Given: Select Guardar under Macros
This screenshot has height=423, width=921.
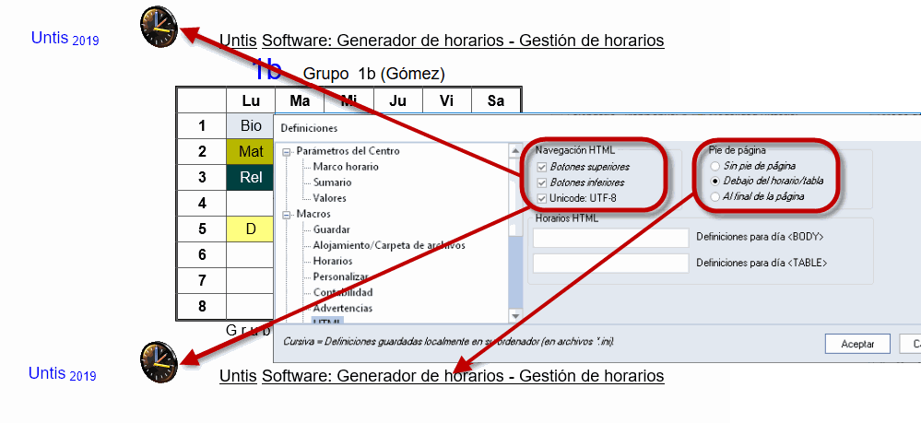Looking at the screenshot, I should pos(331,229).
